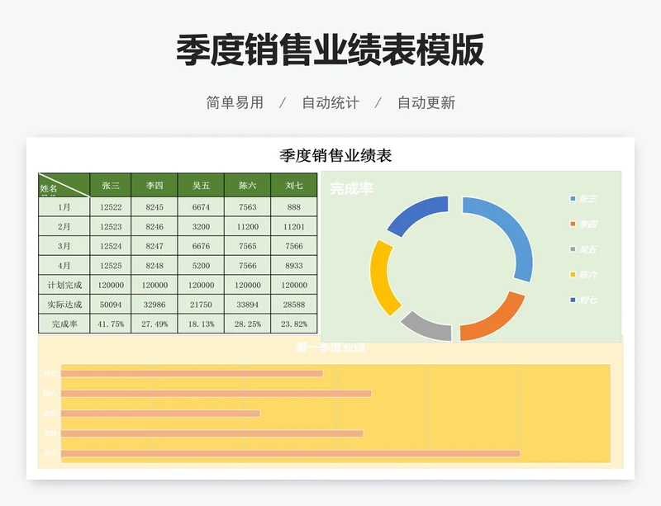Image resolution: width=661 pixels, height=506 pixels.
Task: Click the orange 李四 legend marker
Action: coord(573,225)
